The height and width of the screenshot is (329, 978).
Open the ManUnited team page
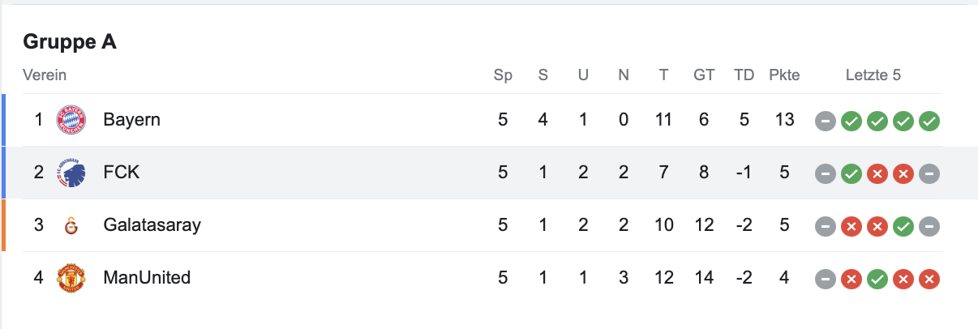click(x=147, y=278)
